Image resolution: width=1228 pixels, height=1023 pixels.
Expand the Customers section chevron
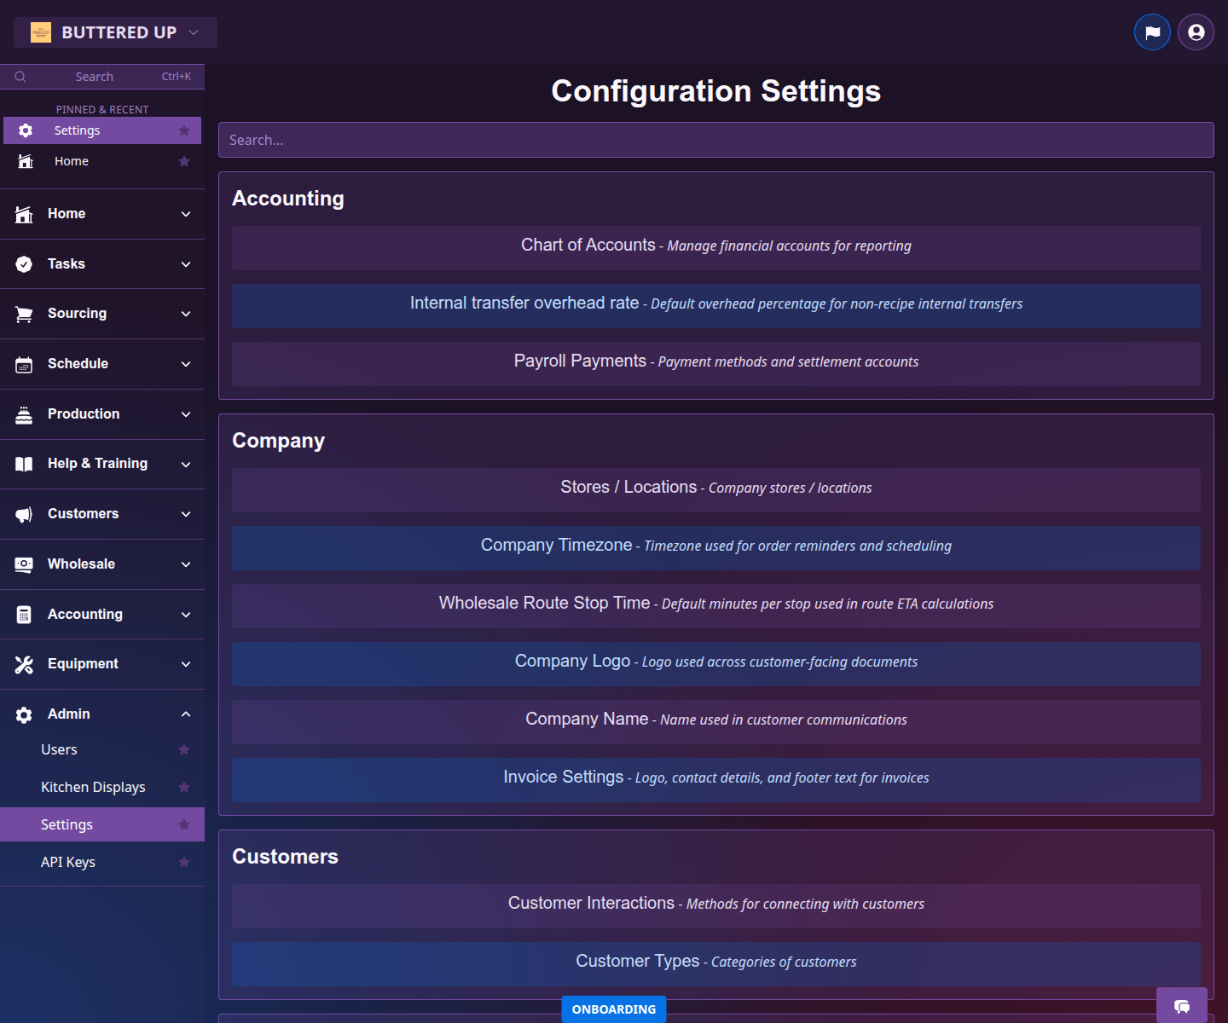pyautogui.click(x=186, y=513)
